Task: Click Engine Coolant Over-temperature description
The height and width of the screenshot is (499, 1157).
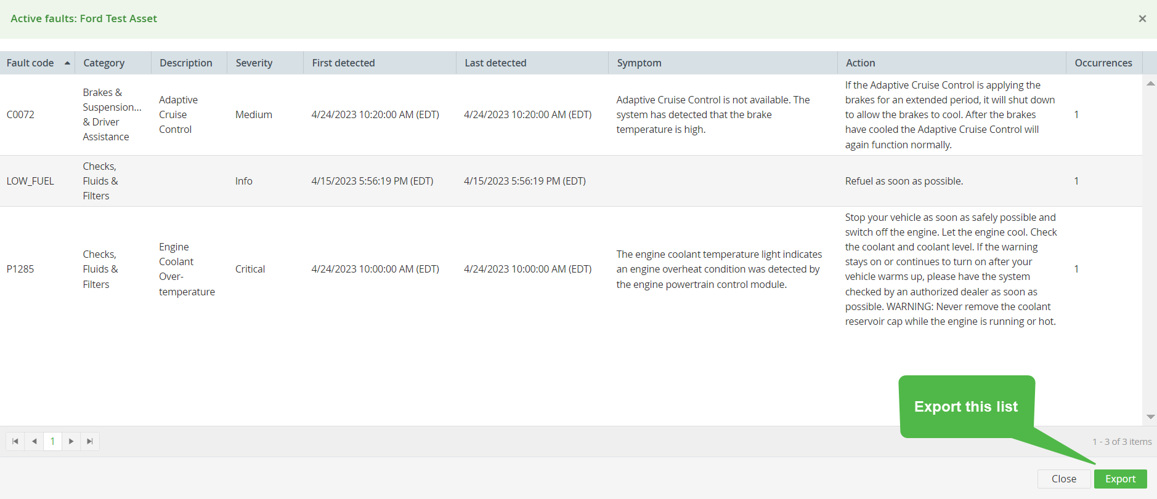Action: click(187, 269)
